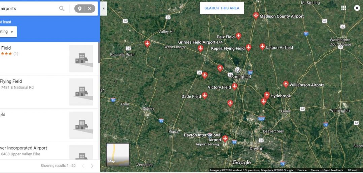Click the airports search input field
The image size is (363, 173).
click(x=29, y=9)
